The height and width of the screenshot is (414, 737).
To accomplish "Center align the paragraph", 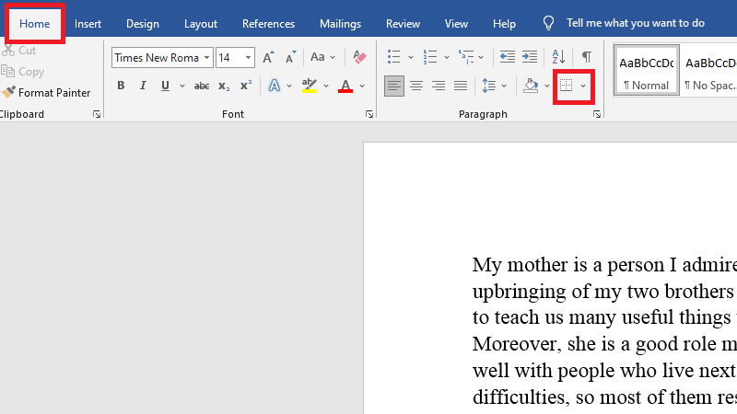I will (x=416, y=86).
